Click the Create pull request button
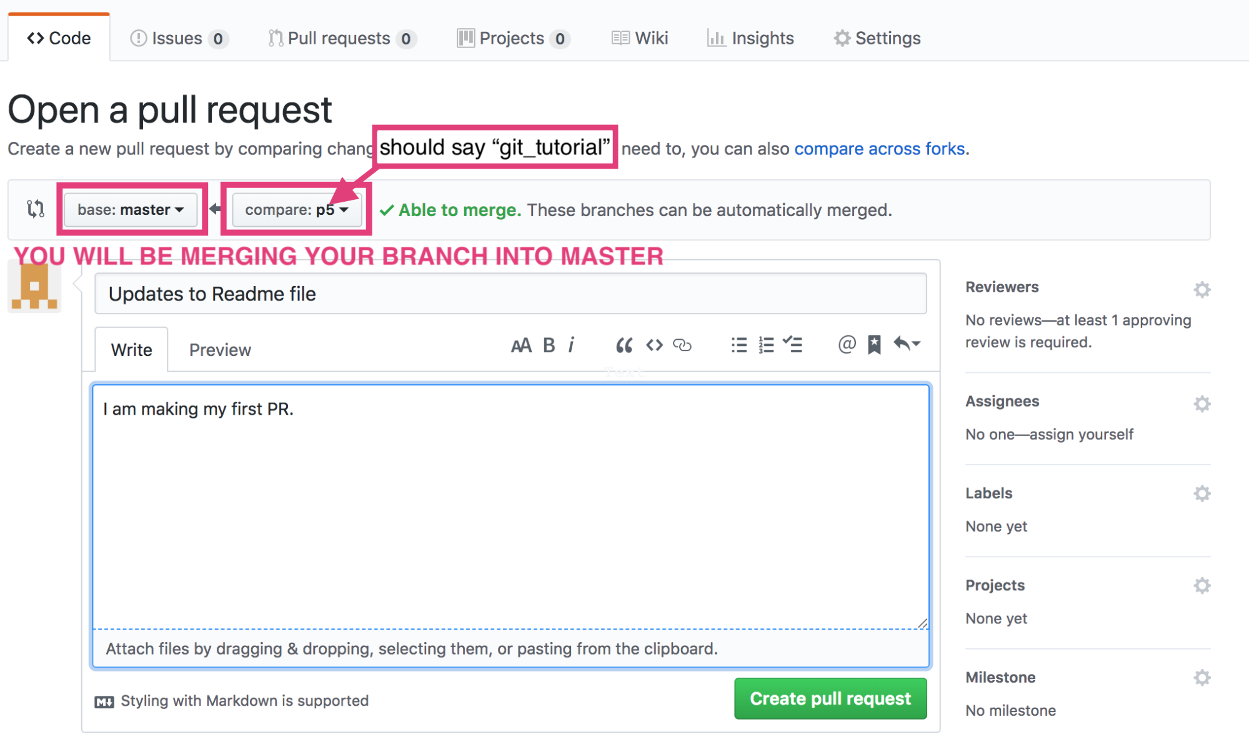Viewport: 1249px width, 747px height. (830, 698)
